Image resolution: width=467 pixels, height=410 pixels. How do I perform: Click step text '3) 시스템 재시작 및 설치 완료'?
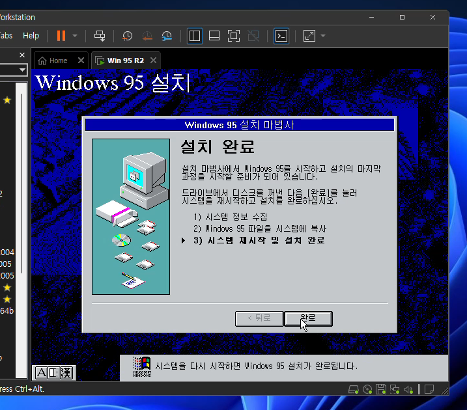pyautogui.click(x=259, y=240)
